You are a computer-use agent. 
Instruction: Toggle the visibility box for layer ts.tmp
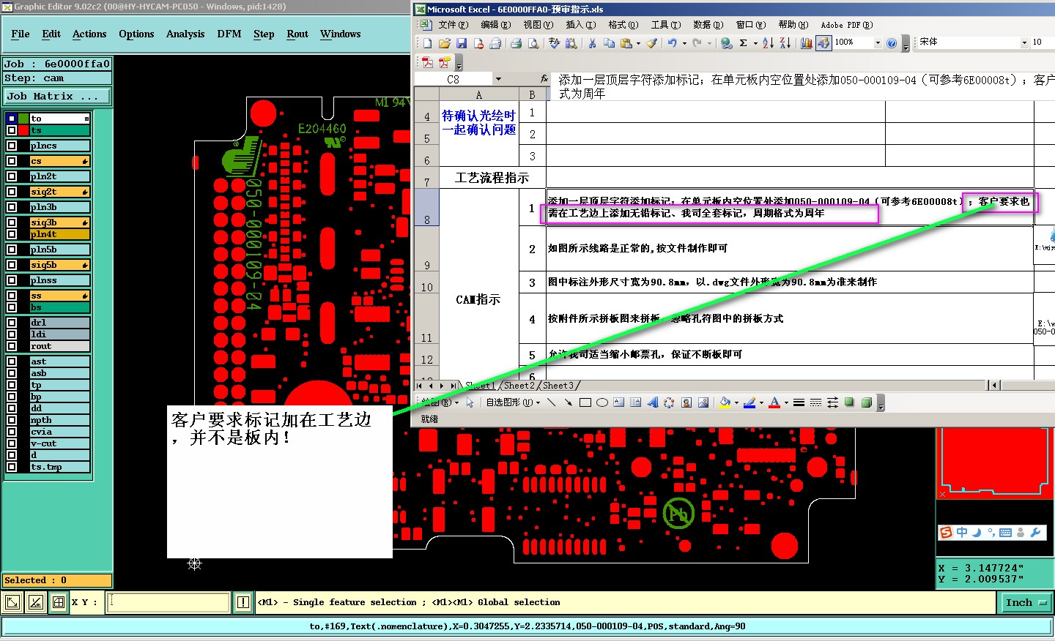coord(12,467)
